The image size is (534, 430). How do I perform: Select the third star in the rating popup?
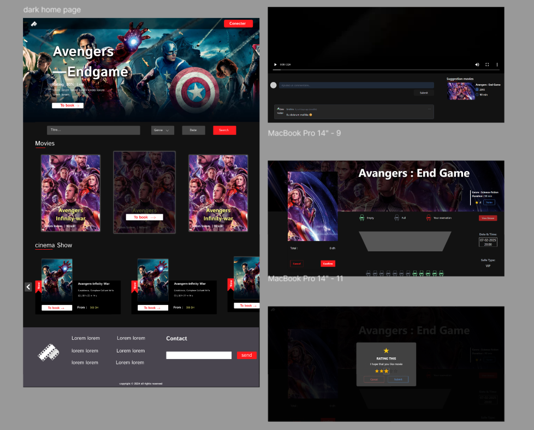coord(386,371)
